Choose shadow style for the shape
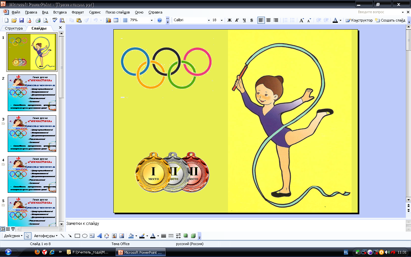411x257 pixels. click(186, 236)
